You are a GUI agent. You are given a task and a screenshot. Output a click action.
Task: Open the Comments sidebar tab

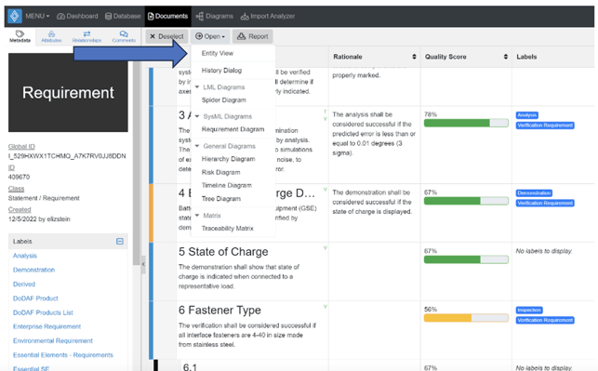pos(124,36)
